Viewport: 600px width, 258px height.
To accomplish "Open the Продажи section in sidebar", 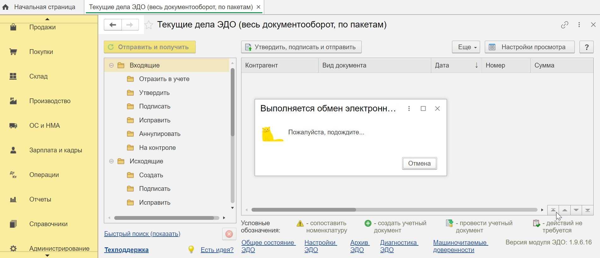I will (x=42, y=27).
